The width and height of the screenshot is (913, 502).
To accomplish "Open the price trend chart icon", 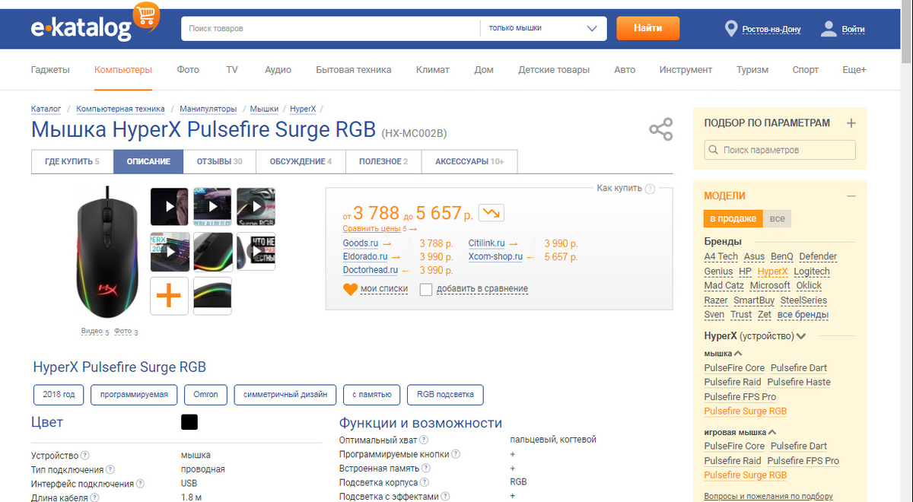I will 491,212.
